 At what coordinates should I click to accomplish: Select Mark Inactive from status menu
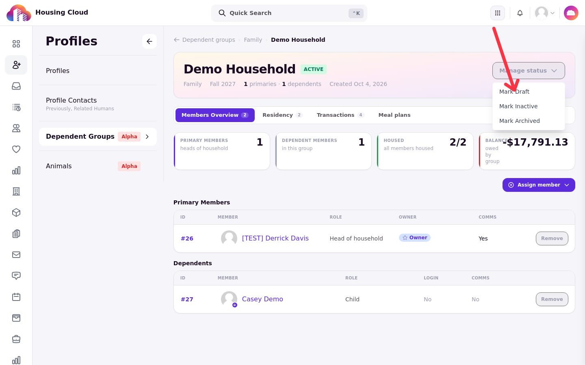(529, 106)
